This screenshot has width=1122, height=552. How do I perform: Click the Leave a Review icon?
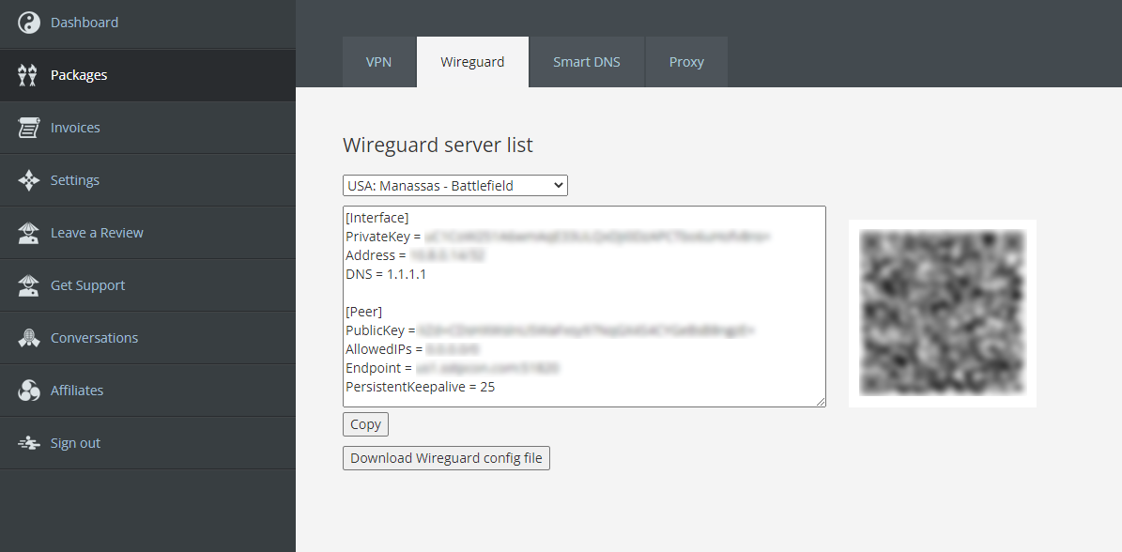[28, 233]
